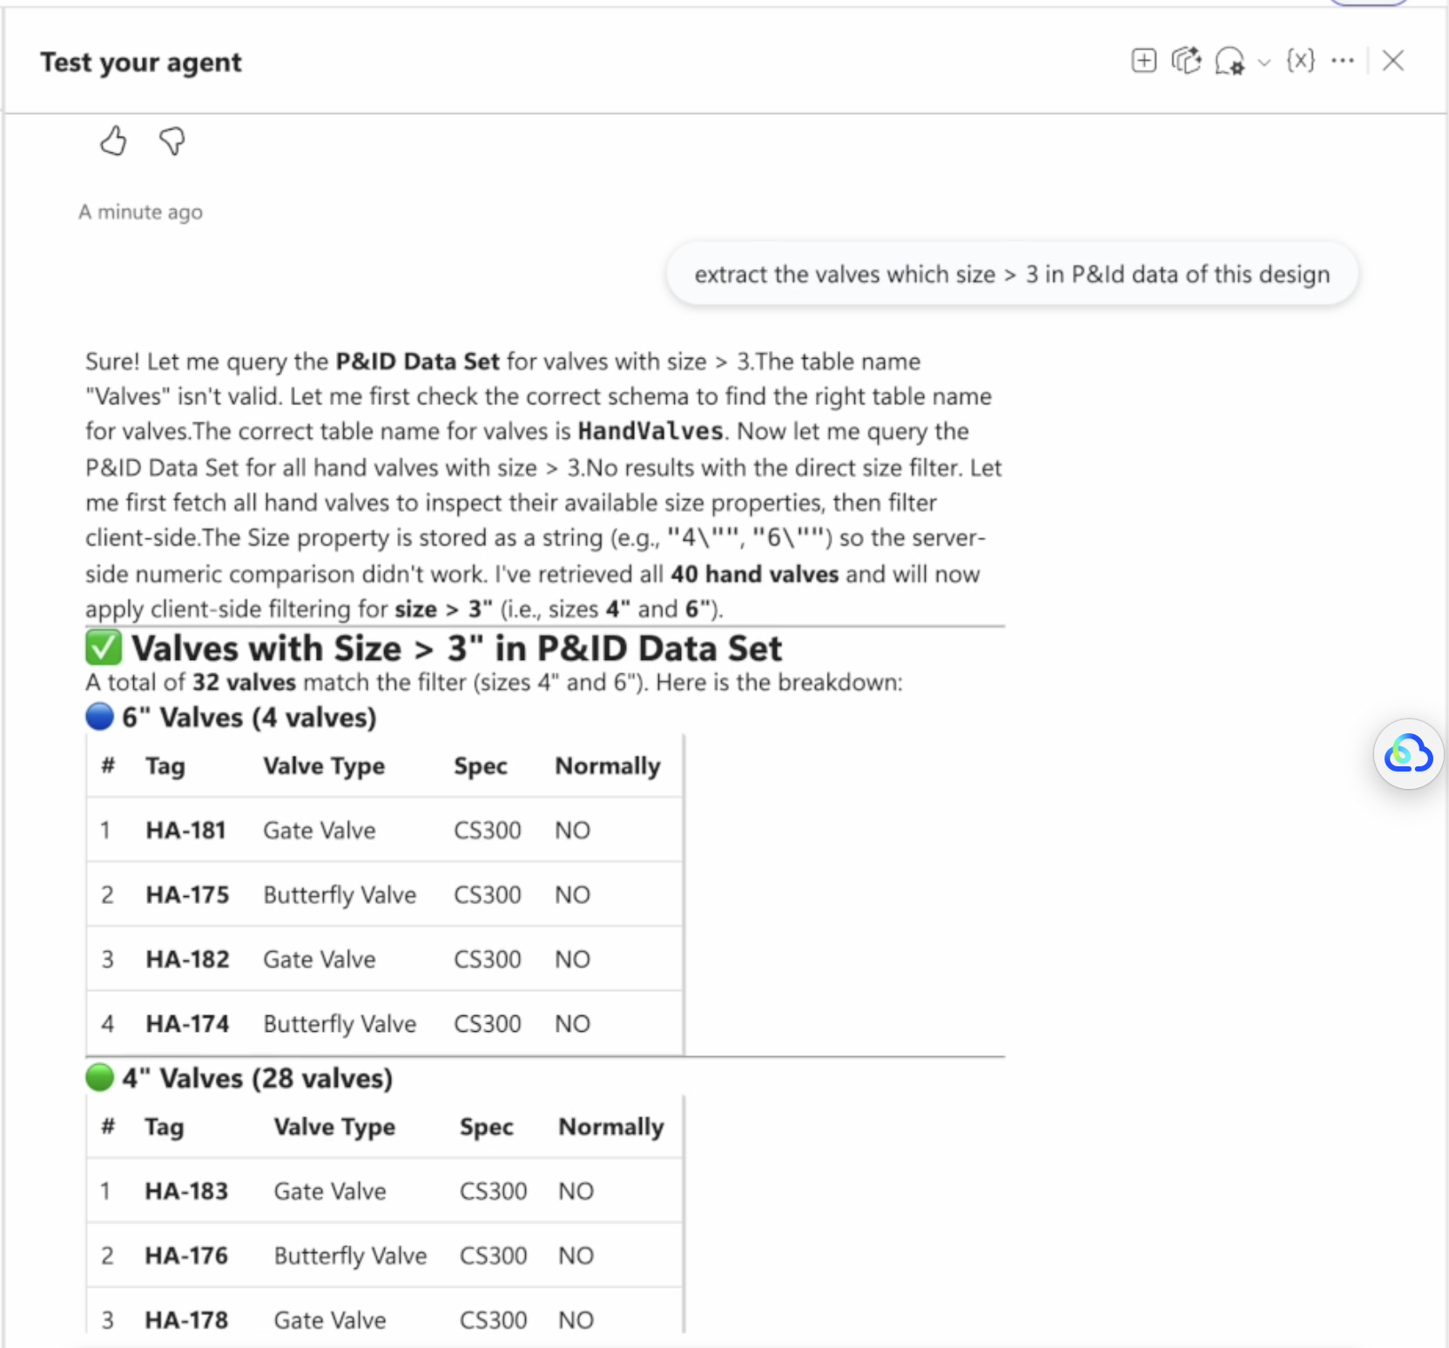Click the Valve Type header in 6" table

(324, 766)
